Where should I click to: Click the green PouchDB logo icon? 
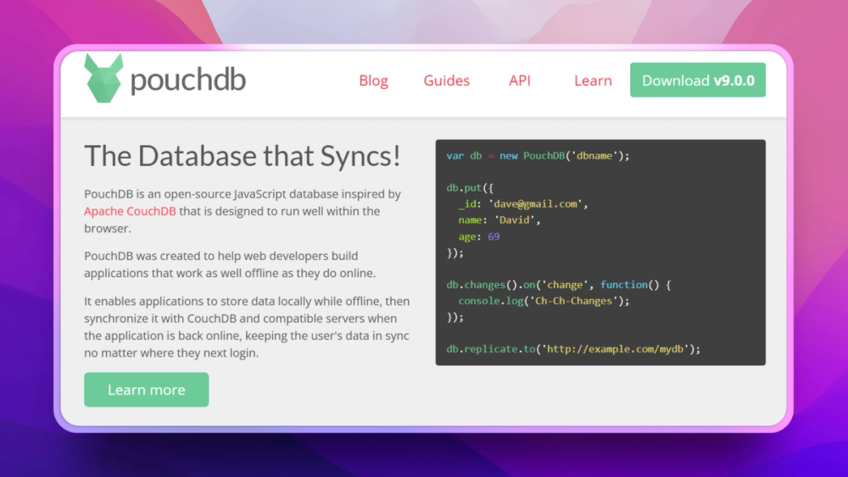tap(103, 78)
